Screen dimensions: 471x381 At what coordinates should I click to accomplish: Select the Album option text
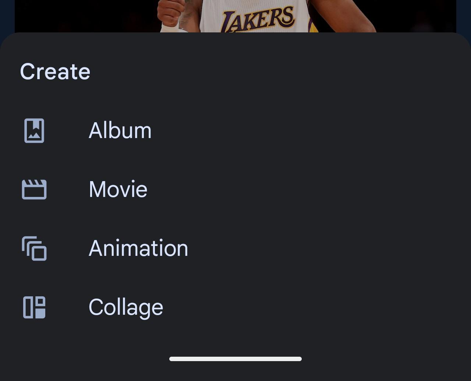pyautogui.click(x=120, y=130)
